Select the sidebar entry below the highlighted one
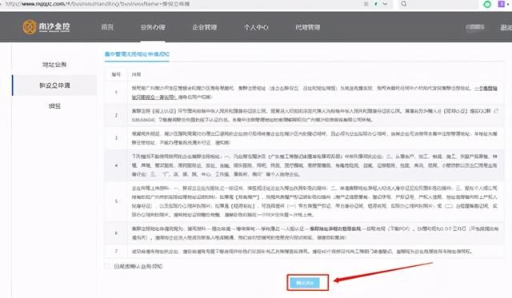512x298 pixels. point(54,106)
